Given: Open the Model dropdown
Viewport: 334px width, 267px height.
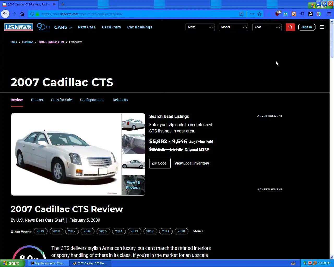Looking at the screenshot, I should 234,27.
